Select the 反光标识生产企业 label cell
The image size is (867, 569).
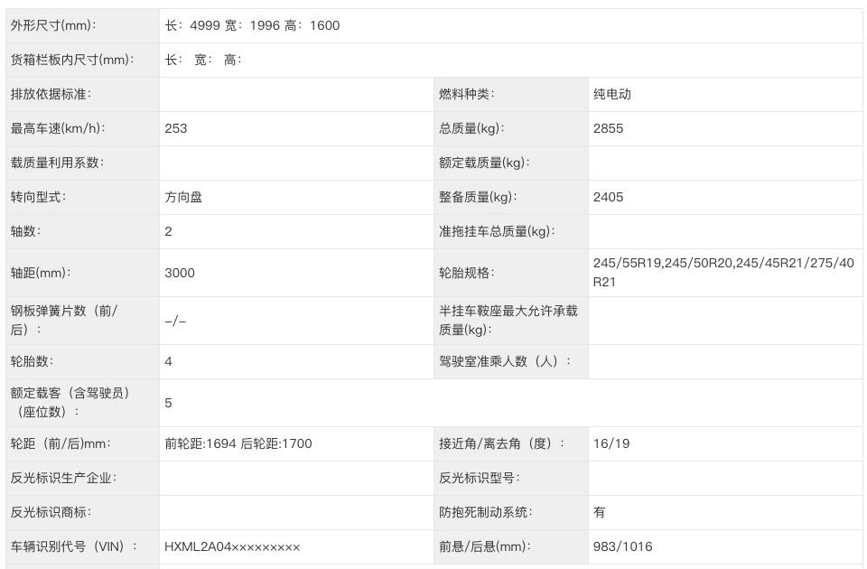click(63, 478)
